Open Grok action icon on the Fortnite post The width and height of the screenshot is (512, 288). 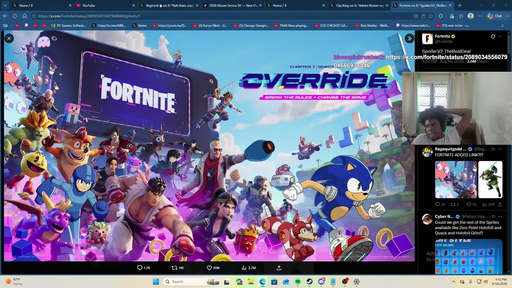point(493,36)
